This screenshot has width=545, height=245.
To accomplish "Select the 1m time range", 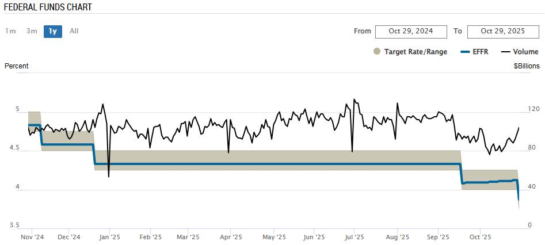I will pos(10,31).
